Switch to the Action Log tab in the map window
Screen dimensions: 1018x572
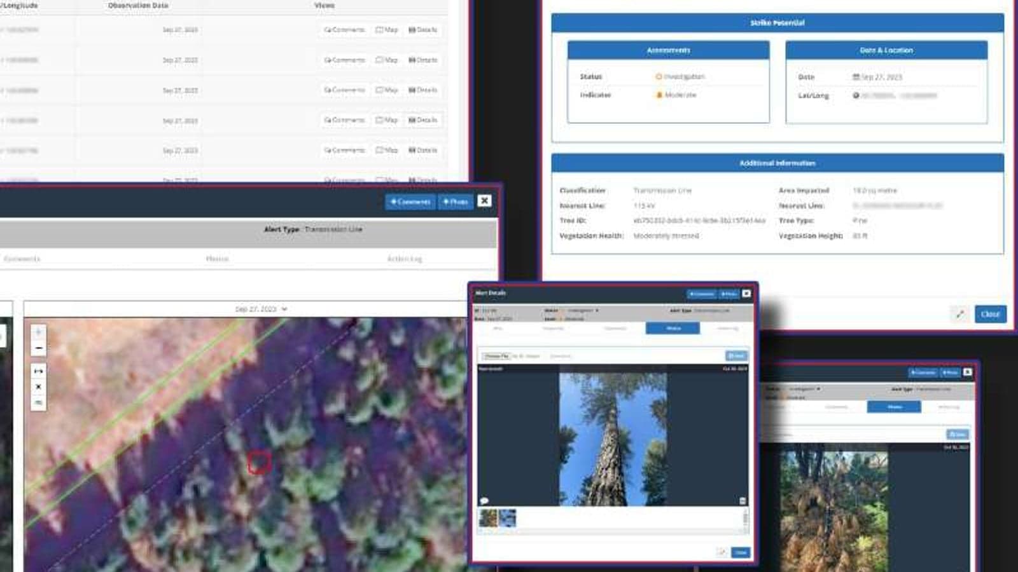pyautogui.click(x=405, y=259)
